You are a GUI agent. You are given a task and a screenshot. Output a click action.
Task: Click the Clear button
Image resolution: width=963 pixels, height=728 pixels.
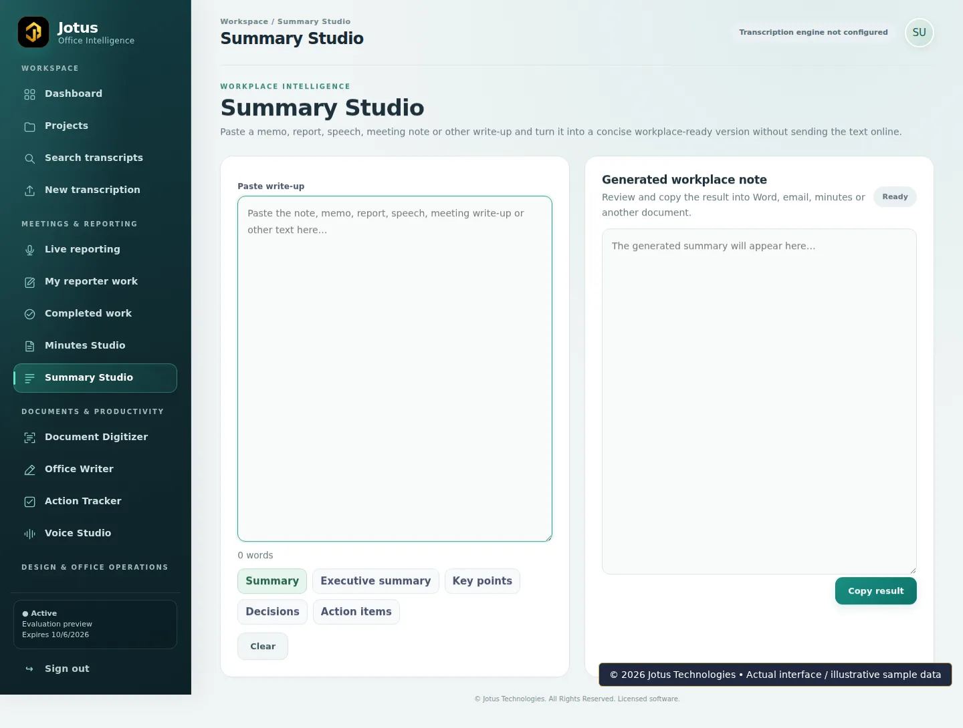[263, 647]
